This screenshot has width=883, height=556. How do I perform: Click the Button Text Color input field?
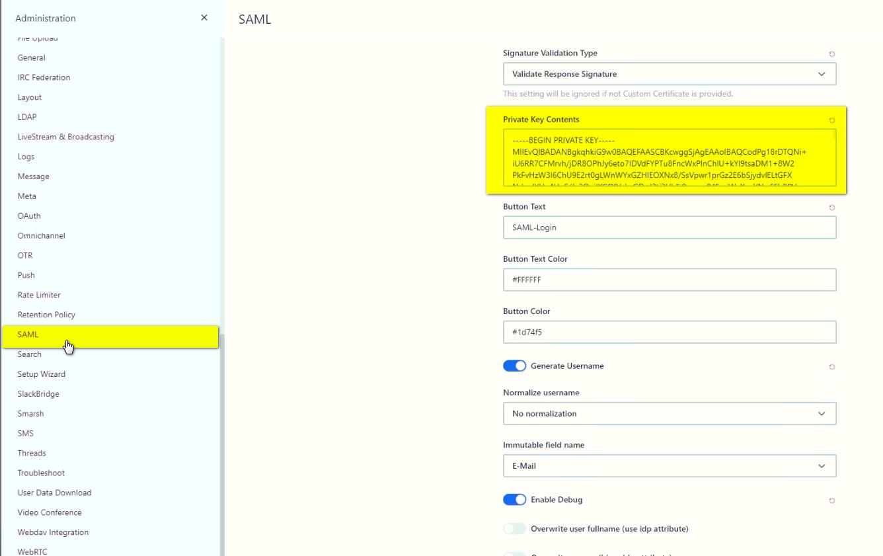[670, 280]
